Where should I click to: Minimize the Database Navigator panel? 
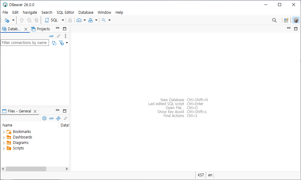[x=58, y=28]
